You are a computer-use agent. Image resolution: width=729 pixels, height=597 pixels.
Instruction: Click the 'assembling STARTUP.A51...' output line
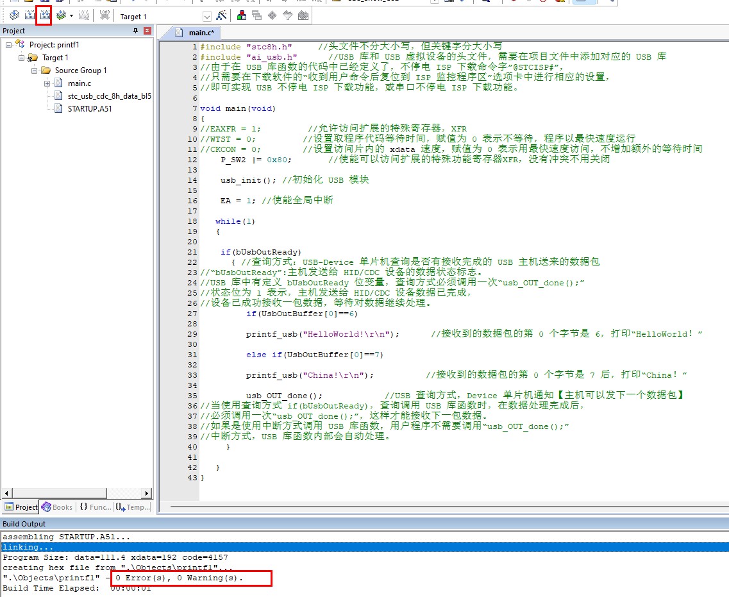coord(67,537)
